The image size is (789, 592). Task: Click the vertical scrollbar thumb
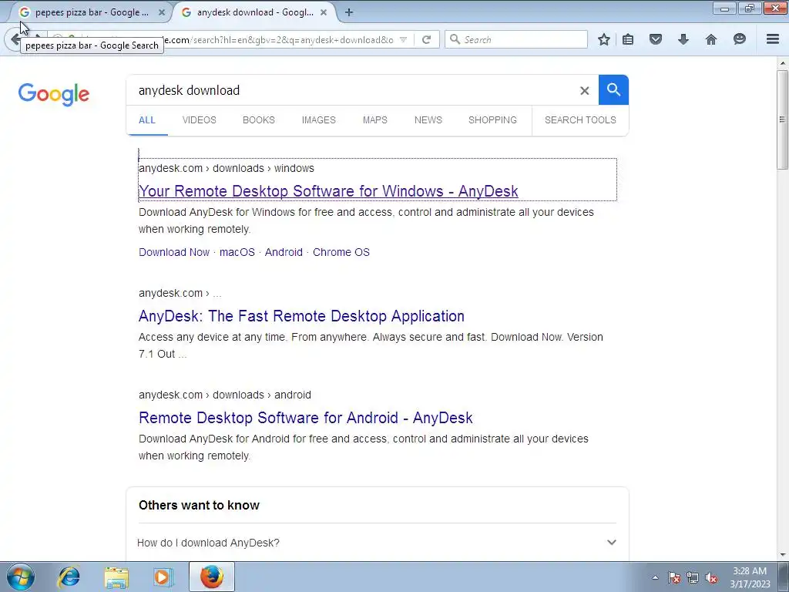782,119
